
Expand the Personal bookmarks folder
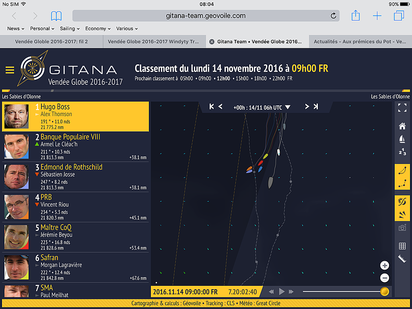click(x=42, y=29)
